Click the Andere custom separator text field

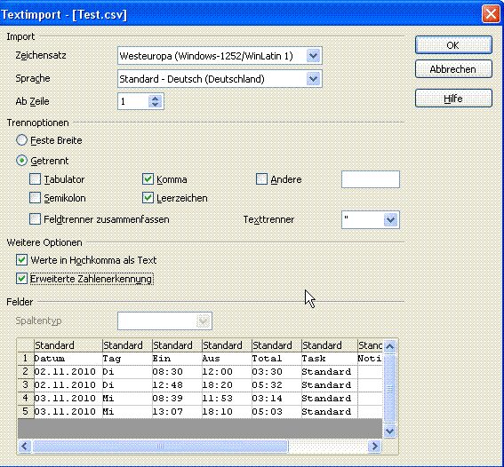click(371, 179)
